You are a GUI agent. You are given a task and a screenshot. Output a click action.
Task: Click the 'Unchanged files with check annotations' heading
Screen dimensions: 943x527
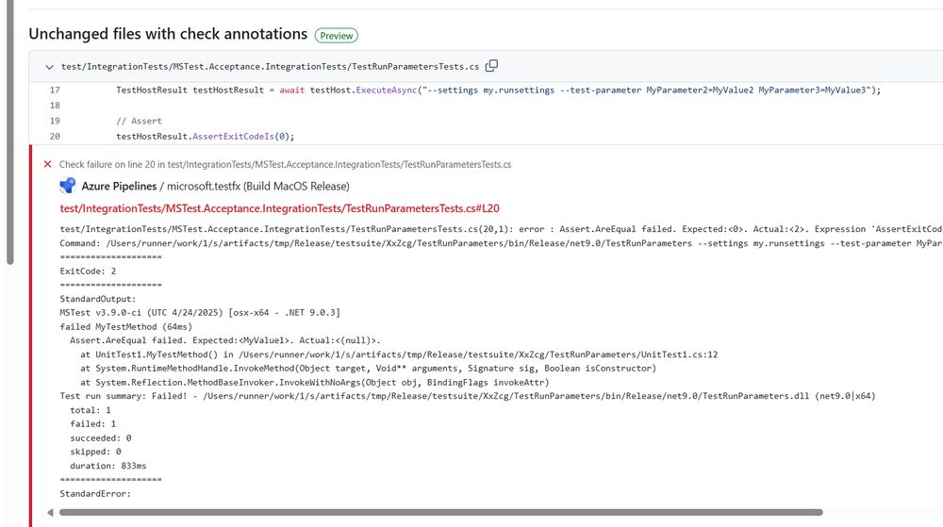coord(168,34)
